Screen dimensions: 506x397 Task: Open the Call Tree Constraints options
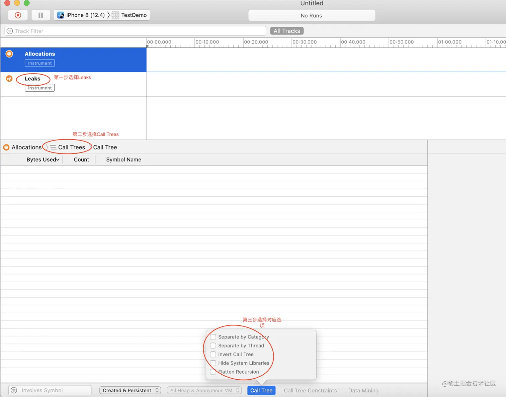[x=310, y=390]
